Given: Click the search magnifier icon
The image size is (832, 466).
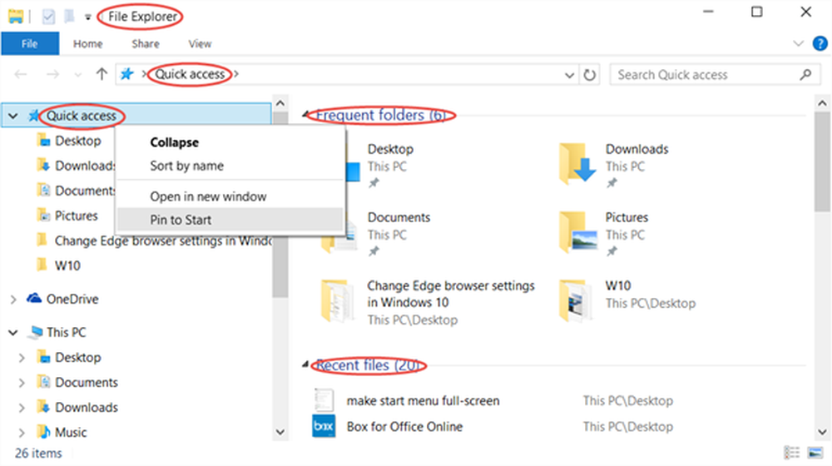Looking at the screenshot, I should coord(805,75).
